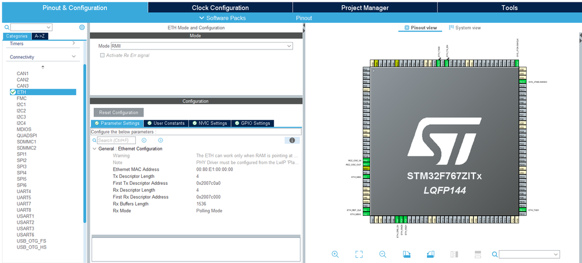The height and width of the screenshot is (263, 582).
Task: Select I2C1 peripheral
Action: point(22,104)
